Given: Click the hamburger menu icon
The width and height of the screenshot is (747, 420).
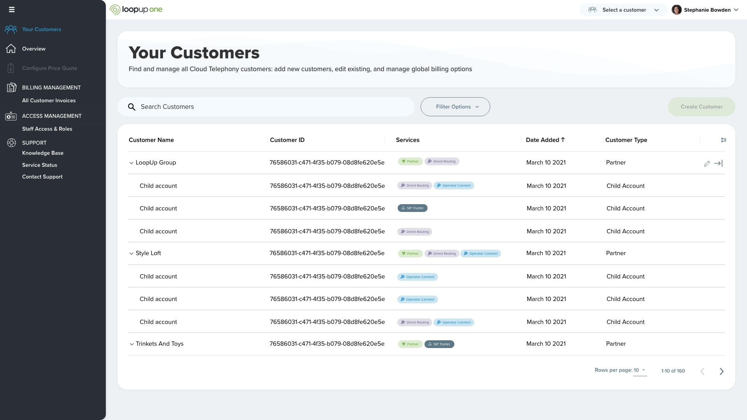Looking at the screenshot, I should point(12,10).
